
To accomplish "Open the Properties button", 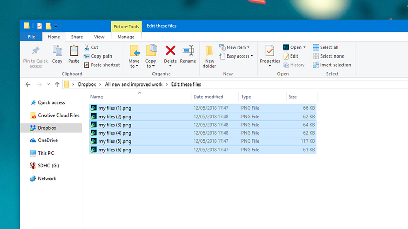I will coord(270,54).
